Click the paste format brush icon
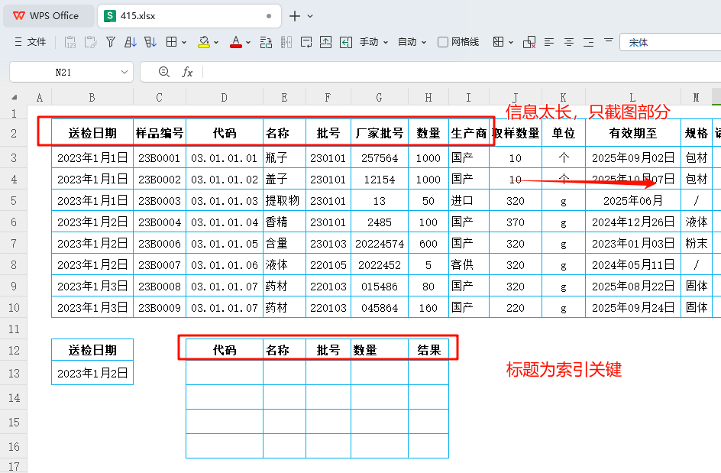The width and height of the screenshot is (721, 473). (91, 42)
